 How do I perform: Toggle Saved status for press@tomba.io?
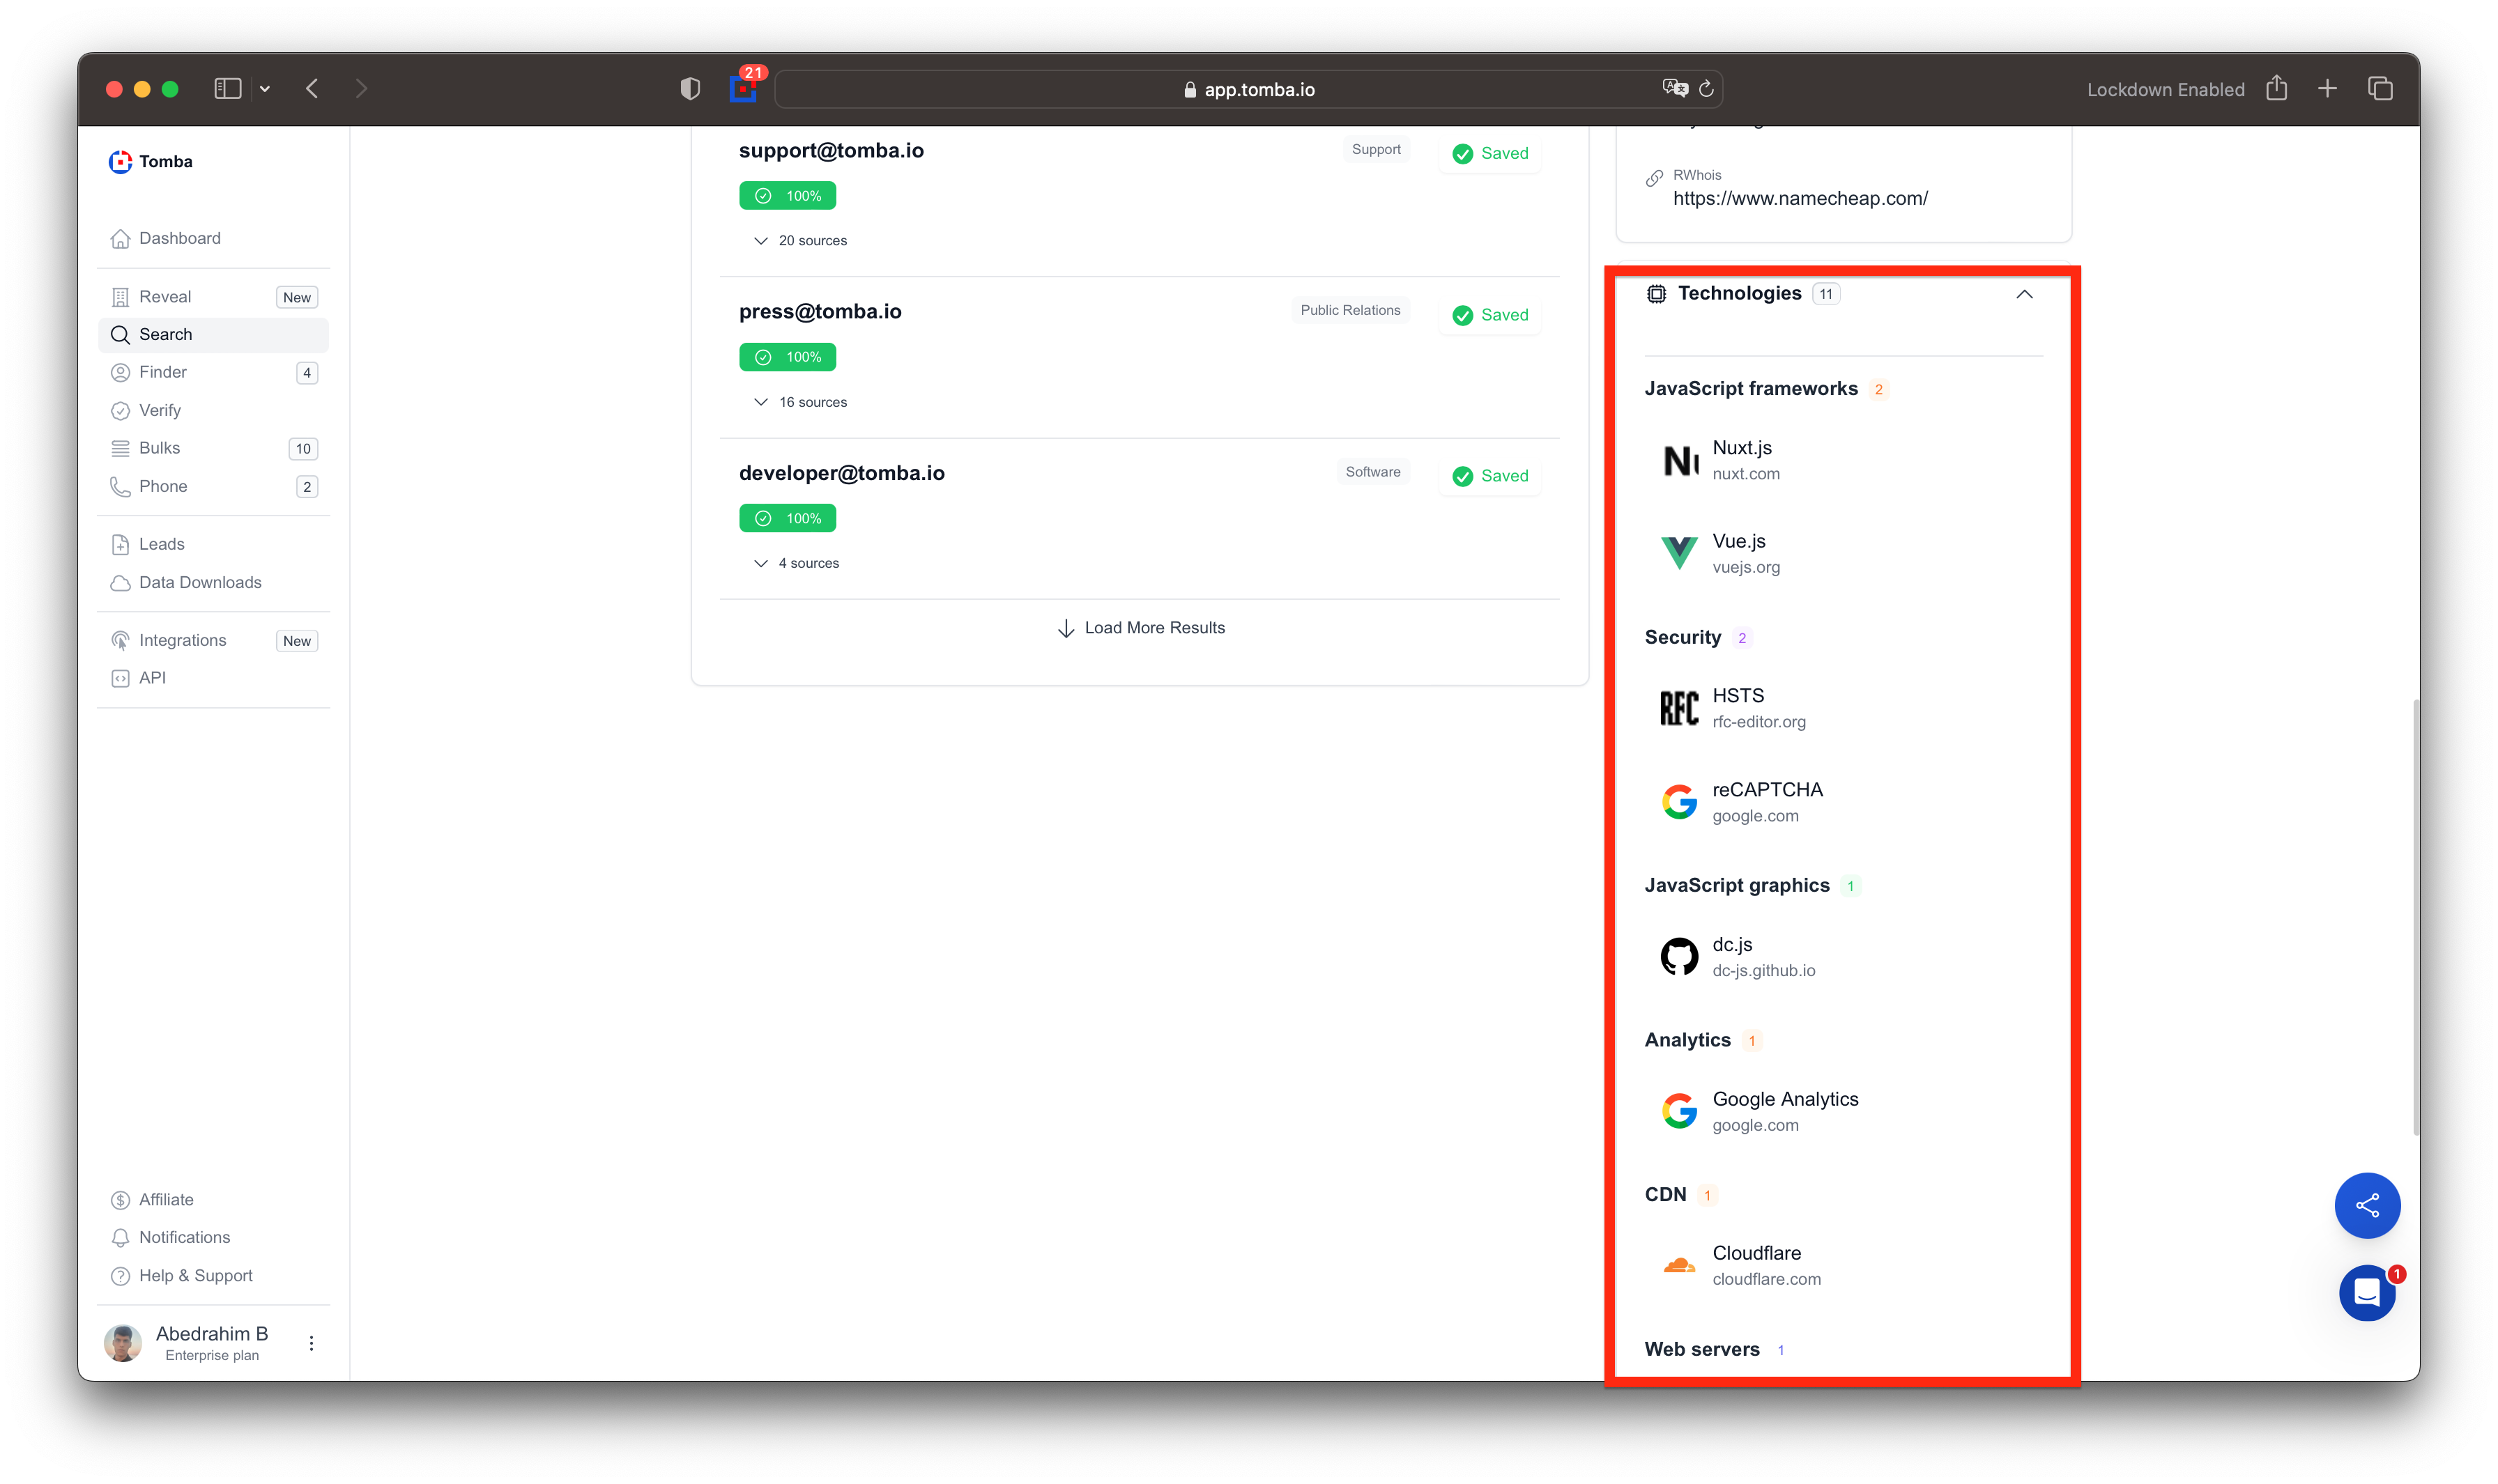pos(1489,315)
